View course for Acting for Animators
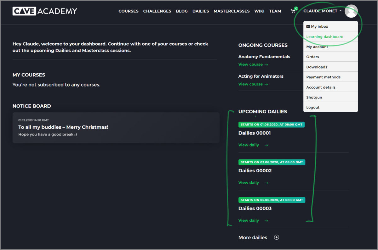 [x=253, y=84]
